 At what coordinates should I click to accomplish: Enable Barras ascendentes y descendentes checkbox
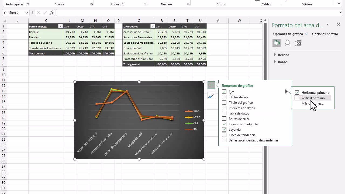pyautogui.click(x=224, y=140)
